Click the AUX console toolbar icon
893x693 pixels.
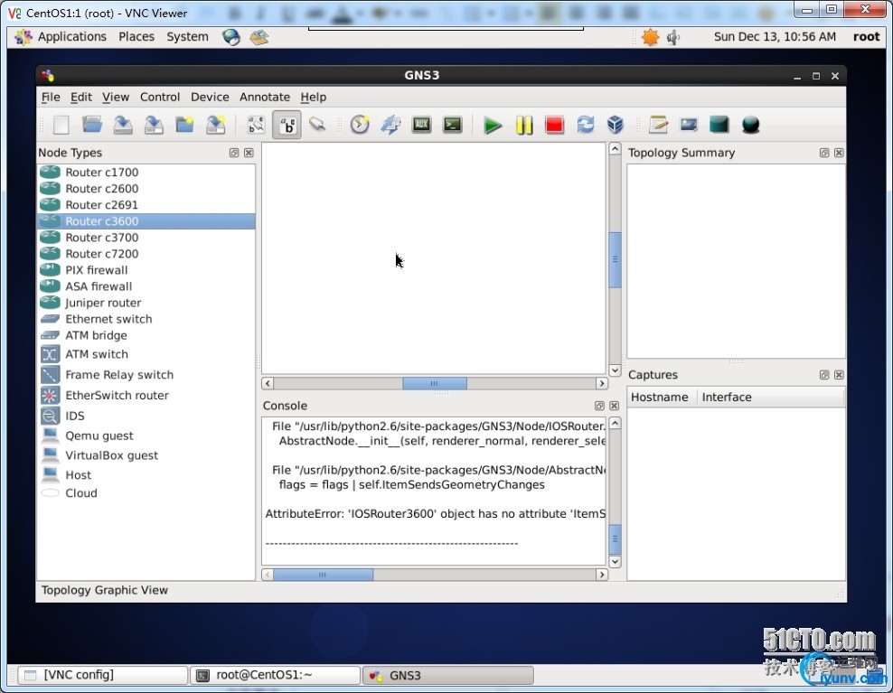421,126
